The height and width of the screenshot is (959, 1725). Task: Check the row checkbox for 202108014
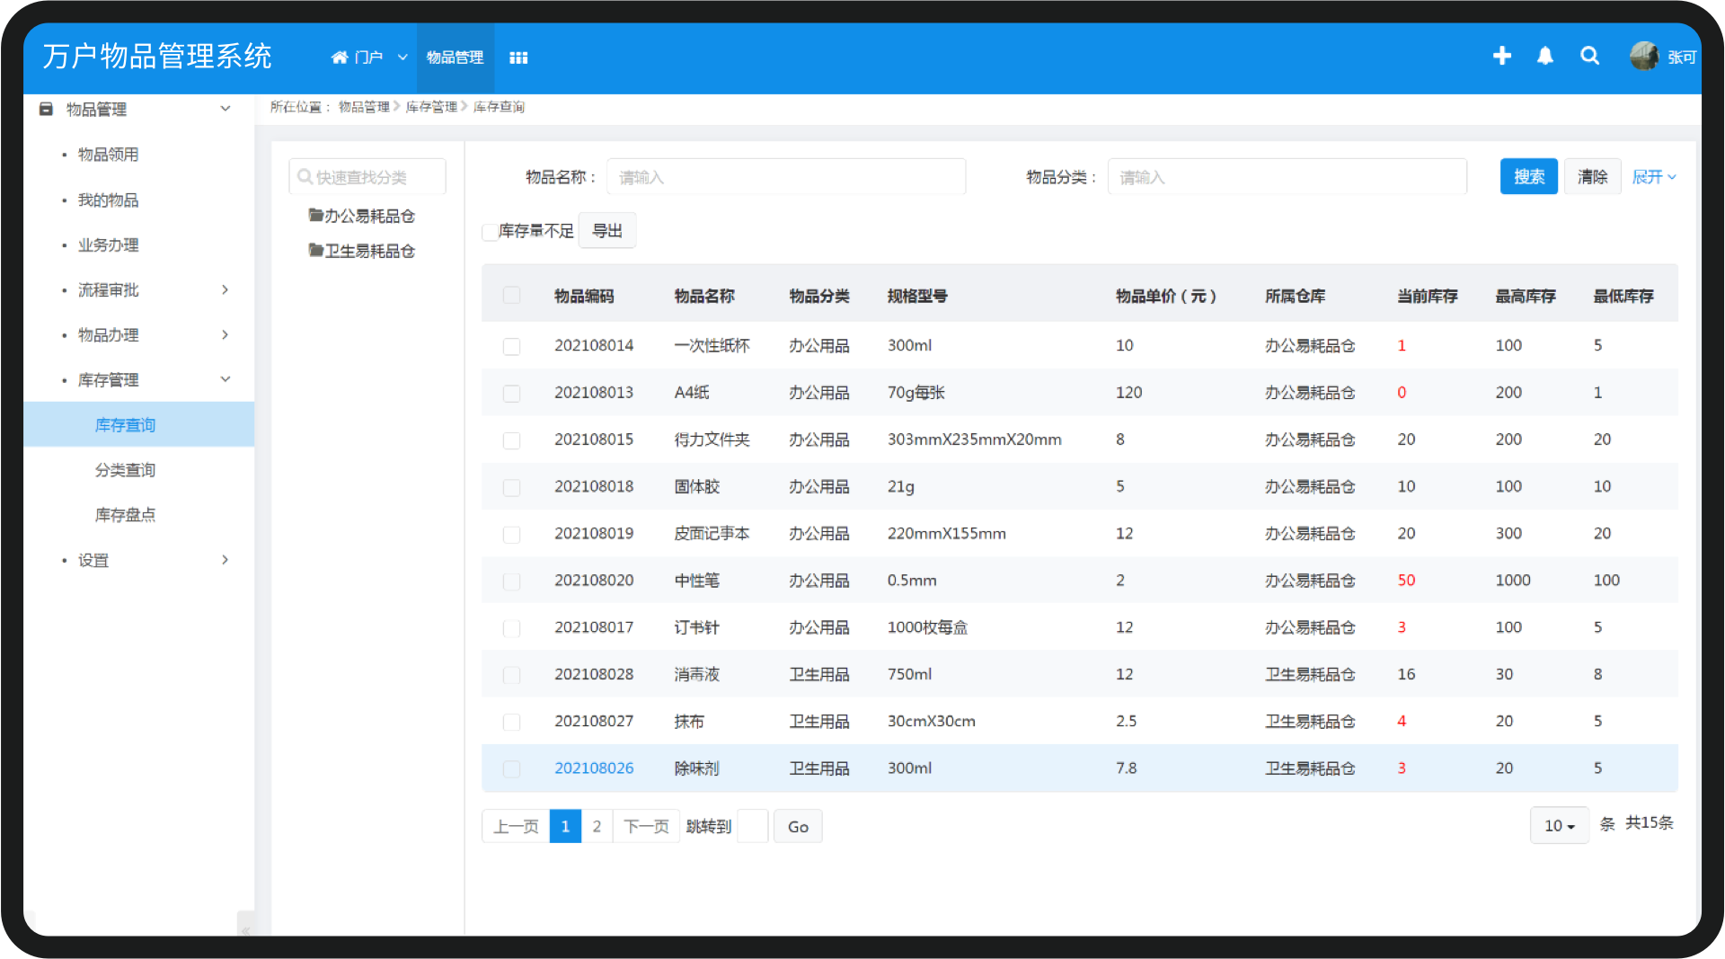511,346
